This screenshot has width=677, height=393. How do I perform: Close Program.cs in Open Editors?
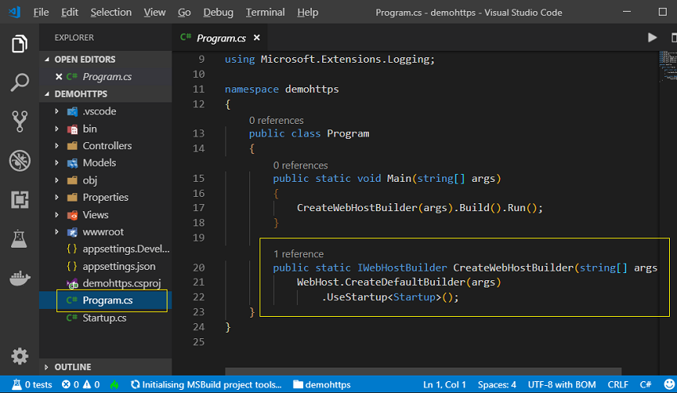point(59,76)
